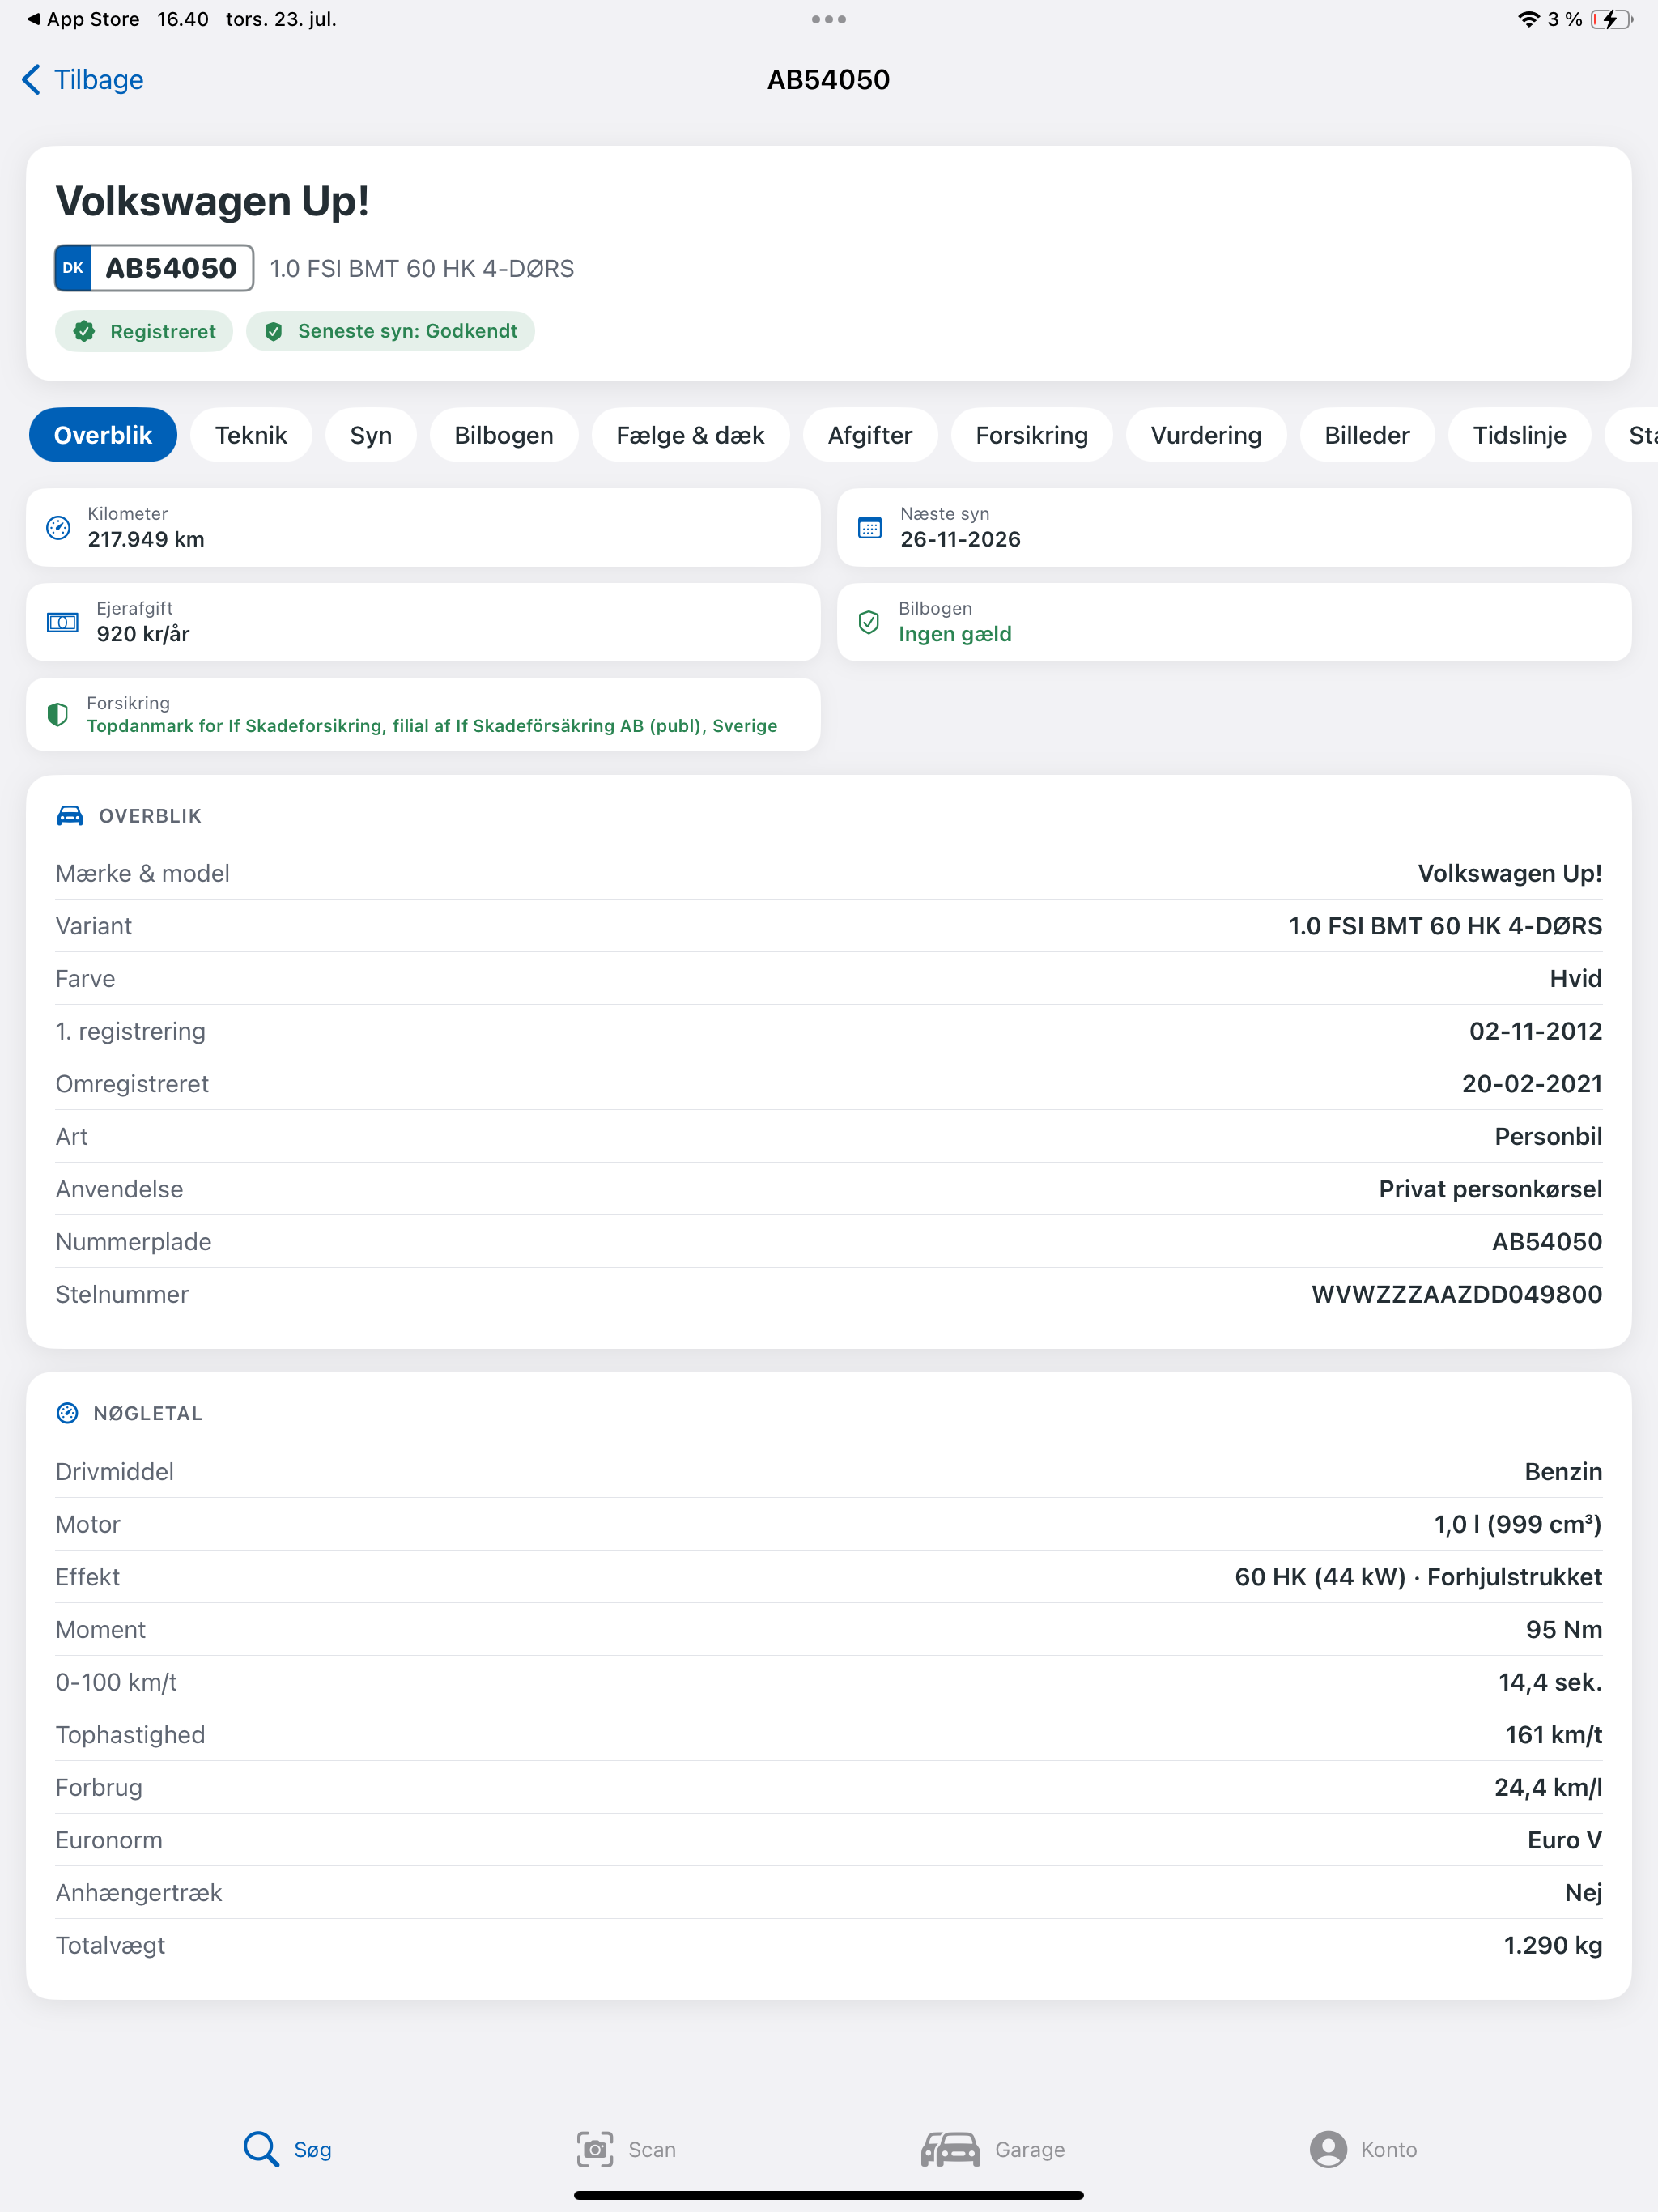This screenshot has height=2212, width=1658.
Task: Tap the Garage label in bottom bar
Action: (x=1030, y=2150)
